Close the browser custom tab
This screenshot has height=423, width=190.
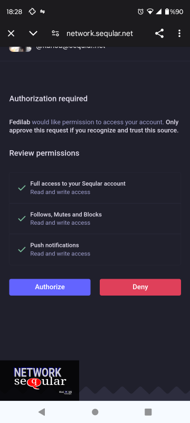11,33
